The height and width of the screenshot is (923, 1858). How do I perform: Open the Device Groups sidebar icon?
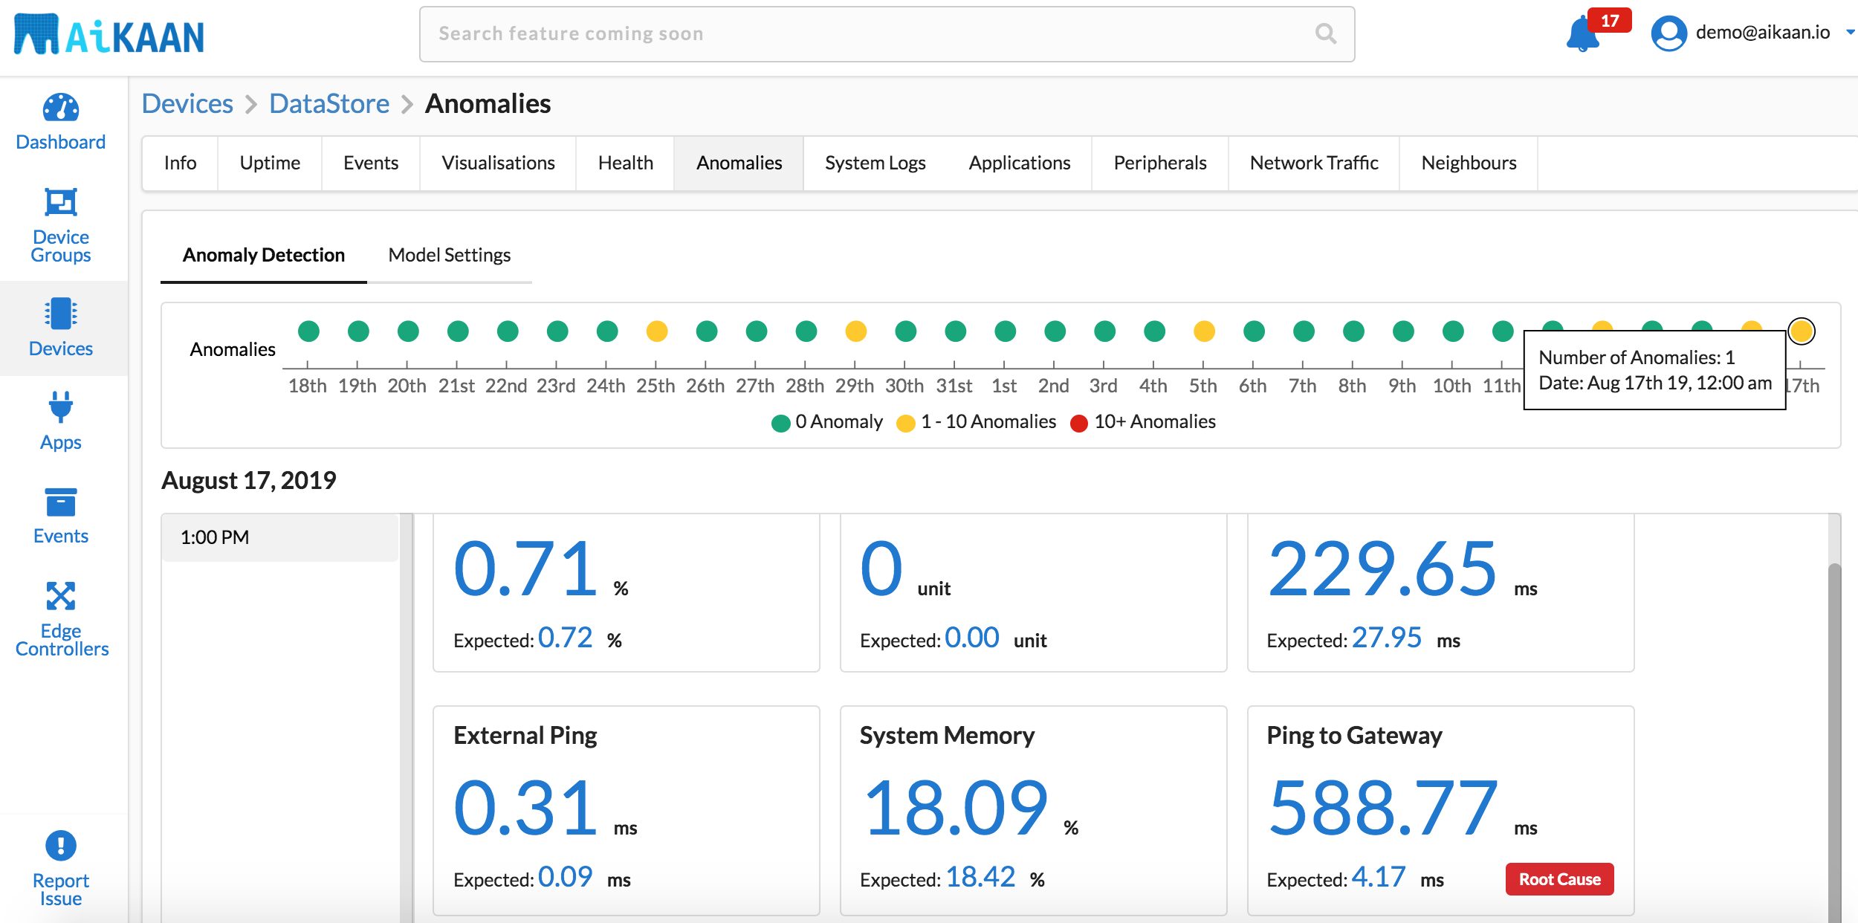point(61,202)
